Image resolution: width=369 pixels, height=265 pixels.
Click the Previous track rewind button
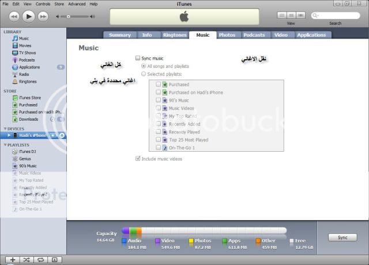(14, 17)
